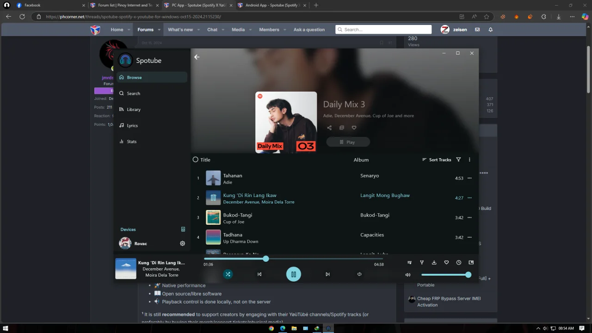592x333 pixels.
Task: Click the filter tracks funnel icon
Action: coord(458,160)
